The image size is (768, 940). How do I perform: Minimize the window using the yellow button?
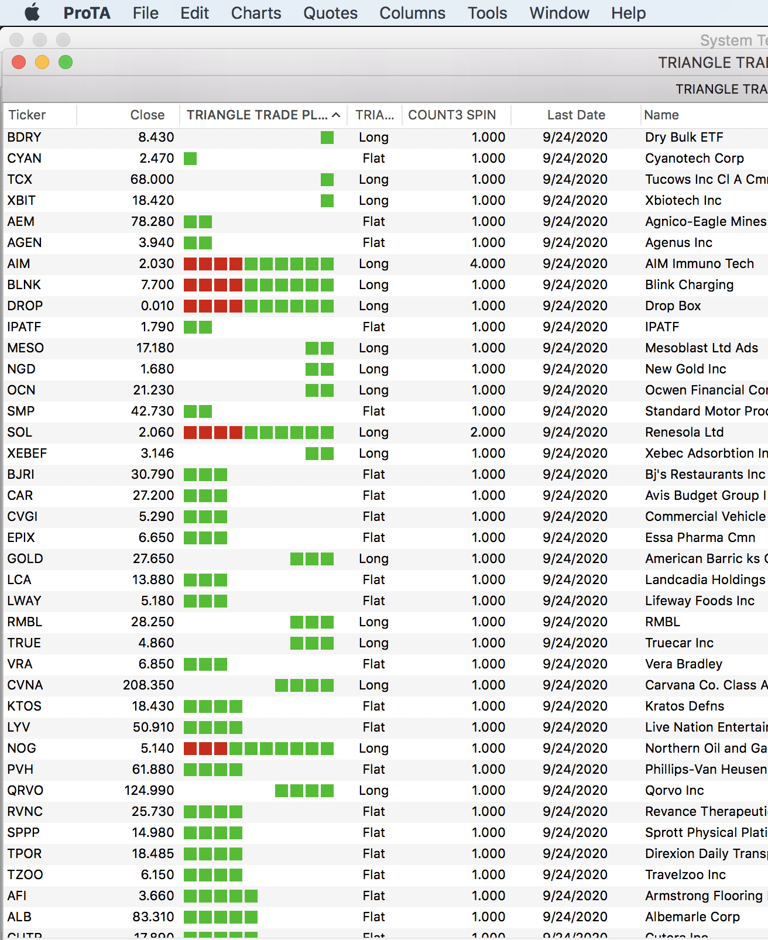tap(42, 62)
